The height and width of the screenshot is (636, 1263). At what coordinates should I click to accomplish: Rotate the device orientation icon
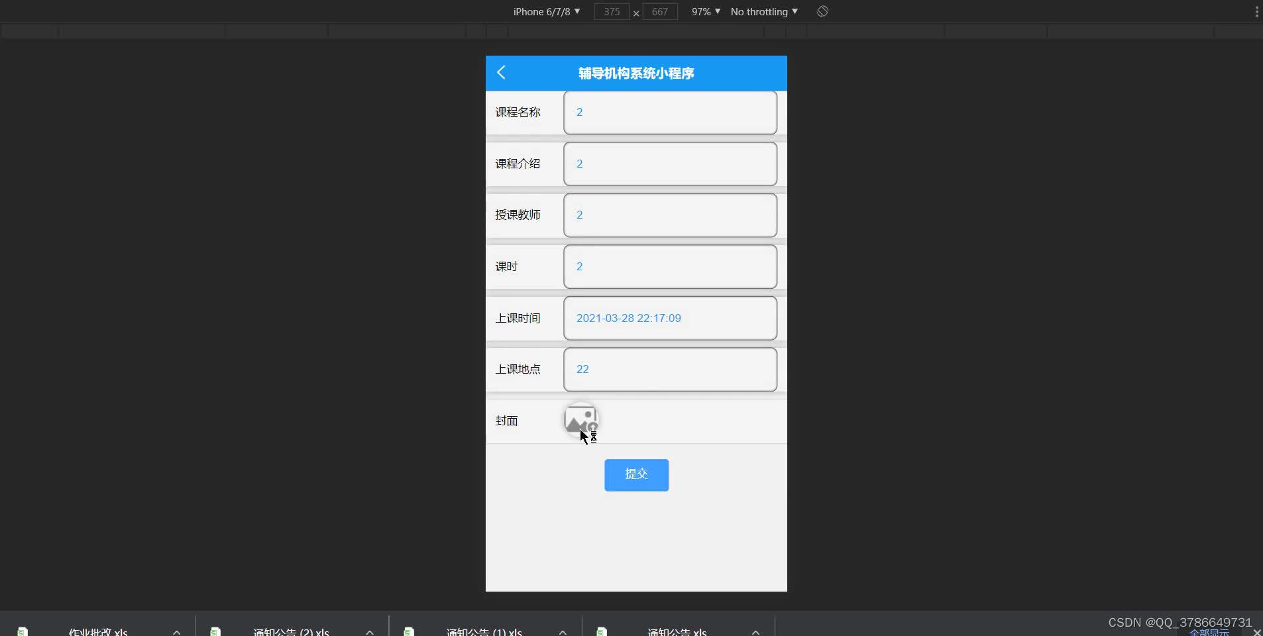point(822,11)
